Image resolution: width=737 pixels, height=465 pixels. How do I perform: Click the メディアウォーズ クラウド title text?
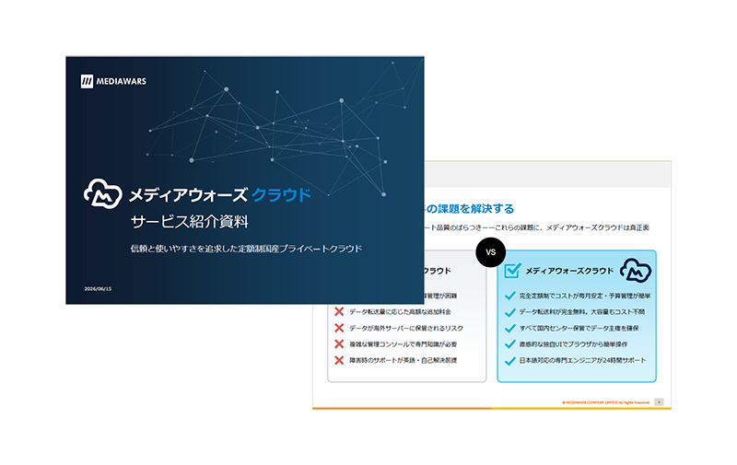[x=220, y=195]
